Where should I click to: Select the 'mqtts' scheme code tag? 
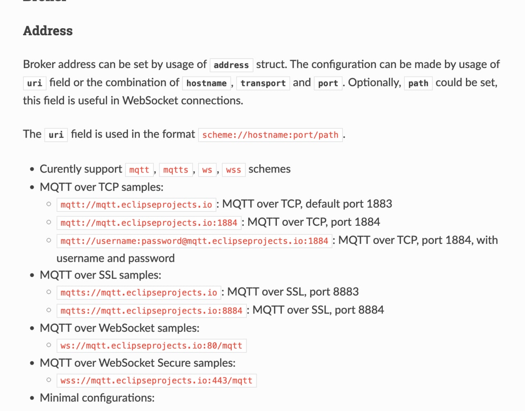point(176,170)
